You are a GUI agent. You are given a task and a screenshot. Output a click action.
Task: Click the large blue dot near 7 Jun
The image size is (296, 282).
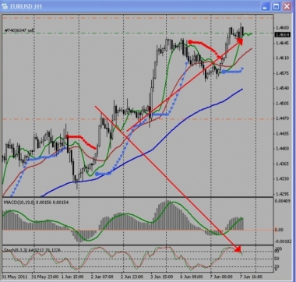(224, 72)
